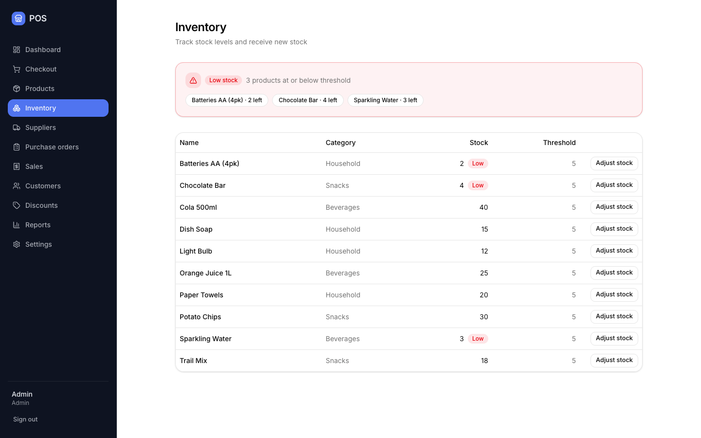
Task: Click the 'Chocolate Bar · 4 left' chip
Action: point(308,100)
